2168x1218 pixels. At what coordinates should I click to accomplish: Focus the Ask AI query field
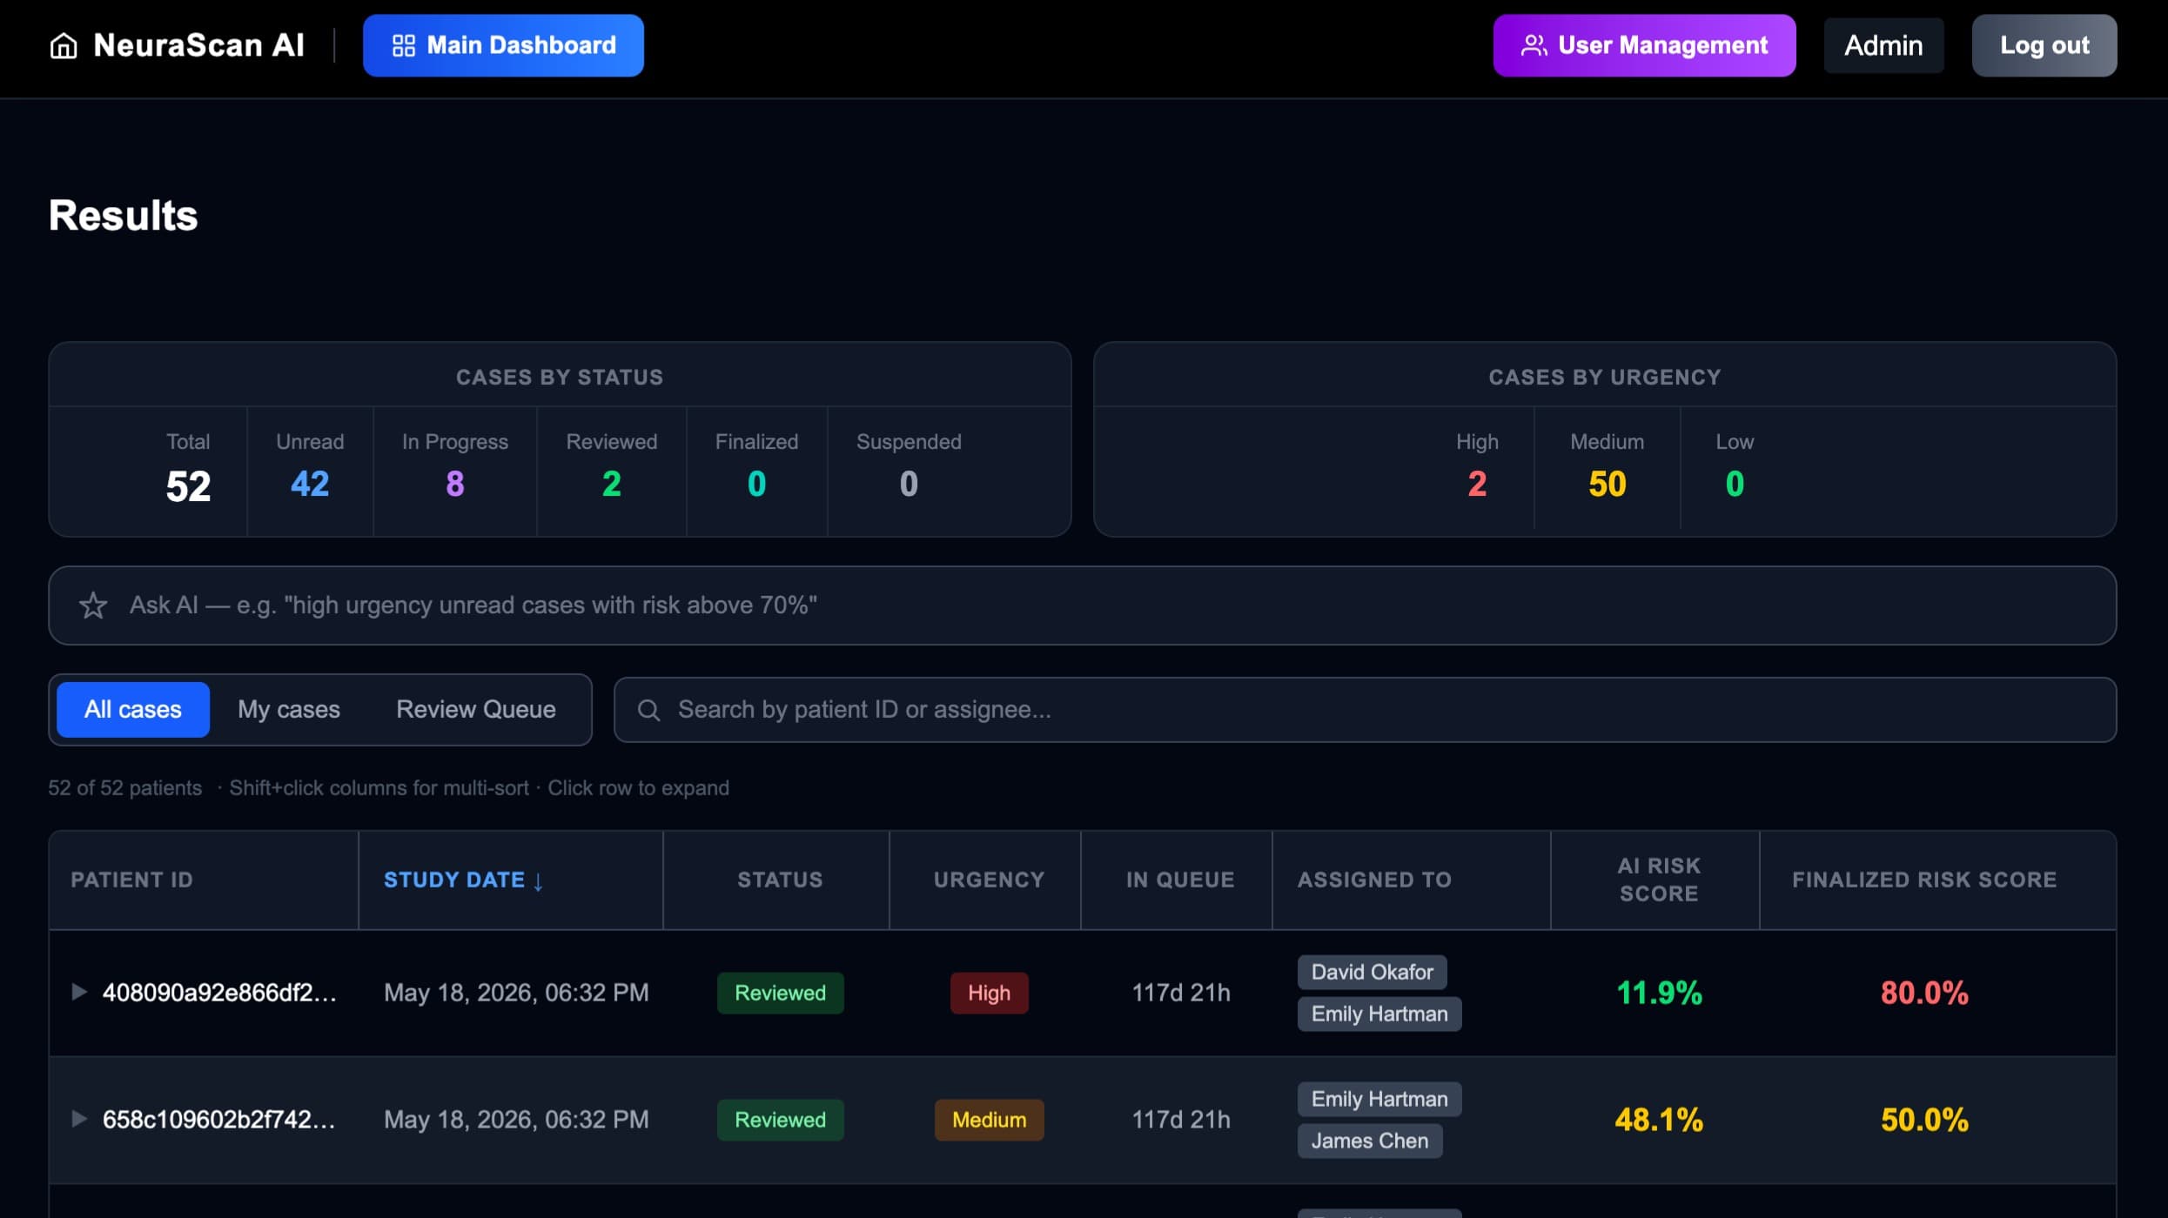click(1082, 606)
